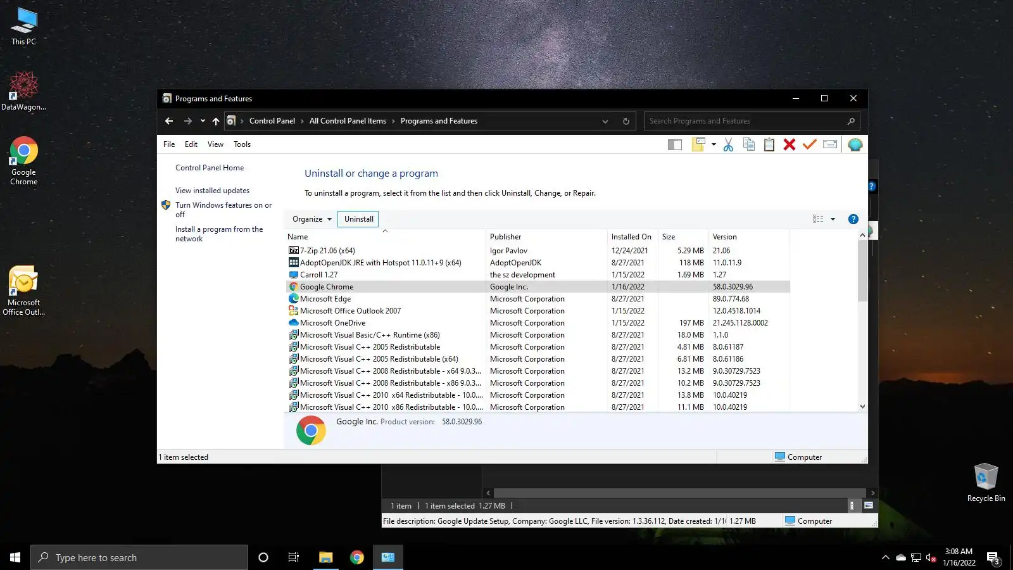The image size is (1013, 570).
Task: Open Microsoft Office Outlook desktop shortcut
Action: coord(24,291)
